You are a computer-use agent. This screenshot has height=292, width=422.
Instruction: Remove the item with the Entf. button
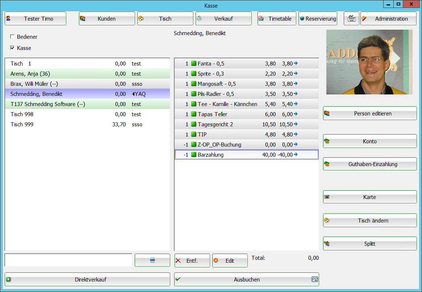(x=192, y=261)
